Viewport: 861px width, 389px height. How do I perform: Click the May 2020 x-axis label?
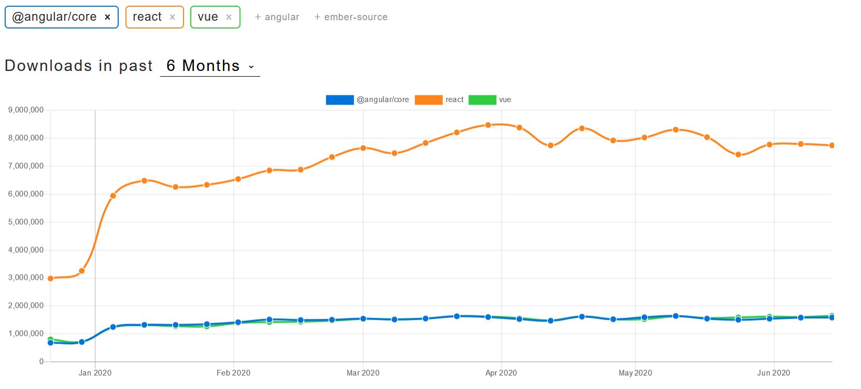(x=636, y=373)
